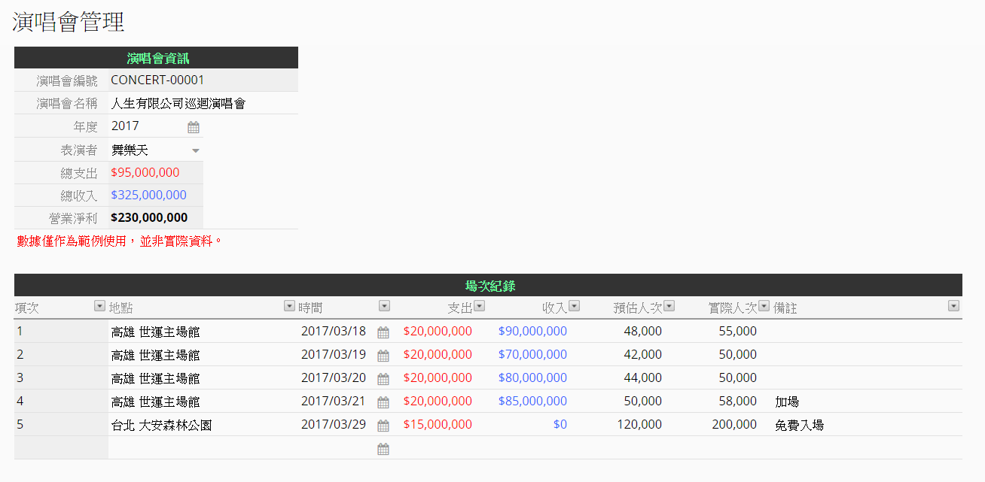Open date picker for 2017/03/29 row
This screenshot has width=985, height=482.
point(383,426)
